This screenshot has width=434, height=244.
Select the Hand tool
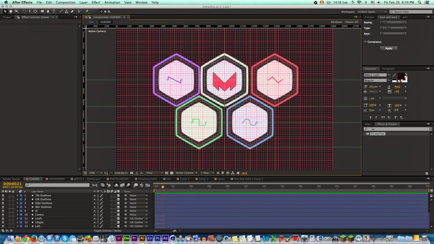point(11,11)
